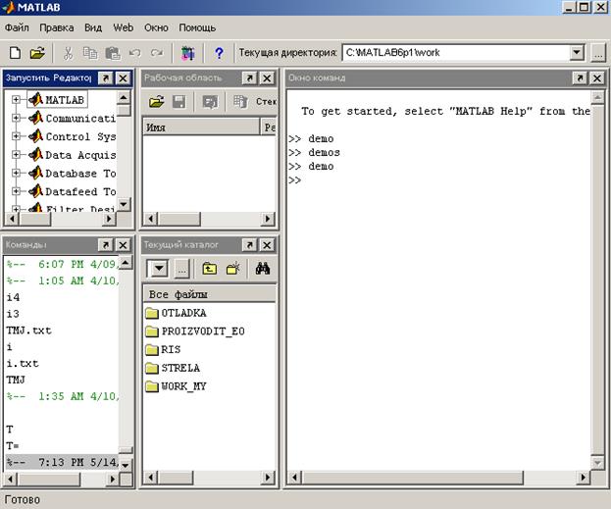This screenshot has height=509, width=611.
Task: Expand the Database To tree node
Action: 16,173
